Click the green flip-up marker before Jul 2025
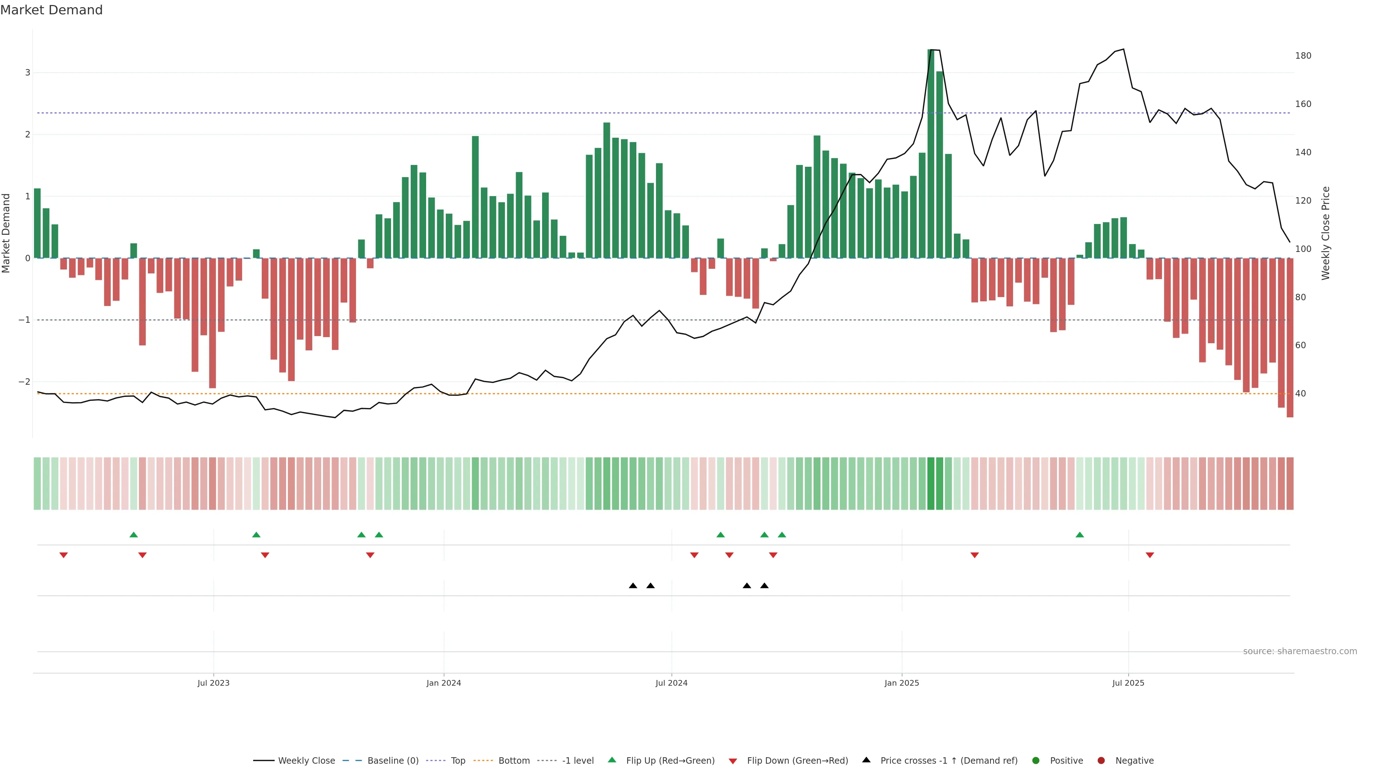Viewport: 1375px width, 773px height. tap(1079, 535)
